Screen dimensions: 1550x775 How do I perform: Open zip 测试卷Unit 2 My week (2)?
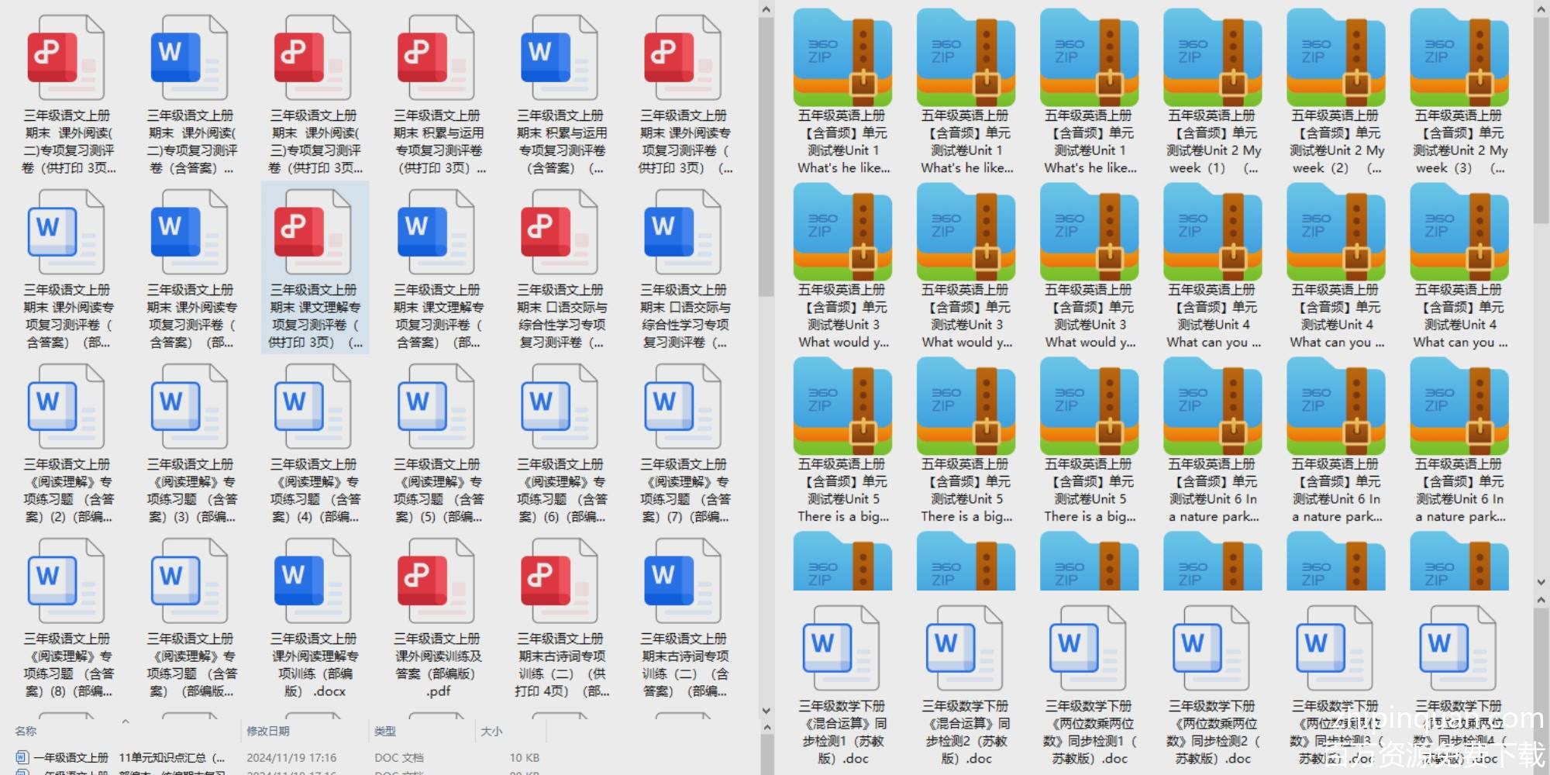point(1336,93)
